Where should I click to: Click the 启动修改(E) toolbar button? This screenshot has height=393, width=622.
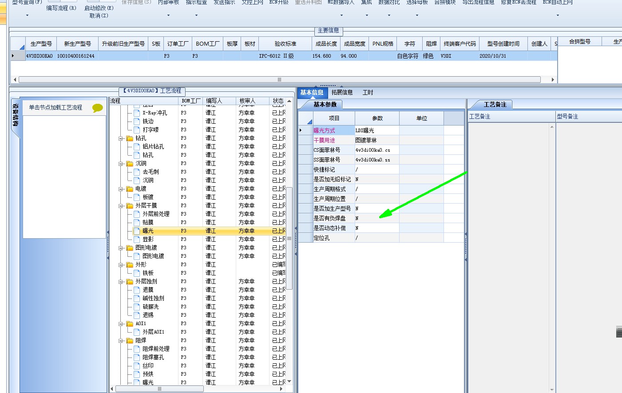pyautogui.click(x=99, y=8)
